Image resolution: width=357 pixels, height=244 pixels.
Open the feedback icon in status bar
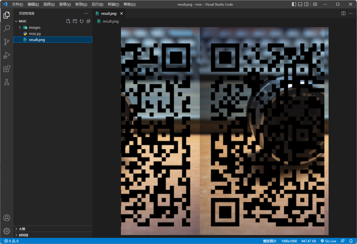click(x=343, y=241)
